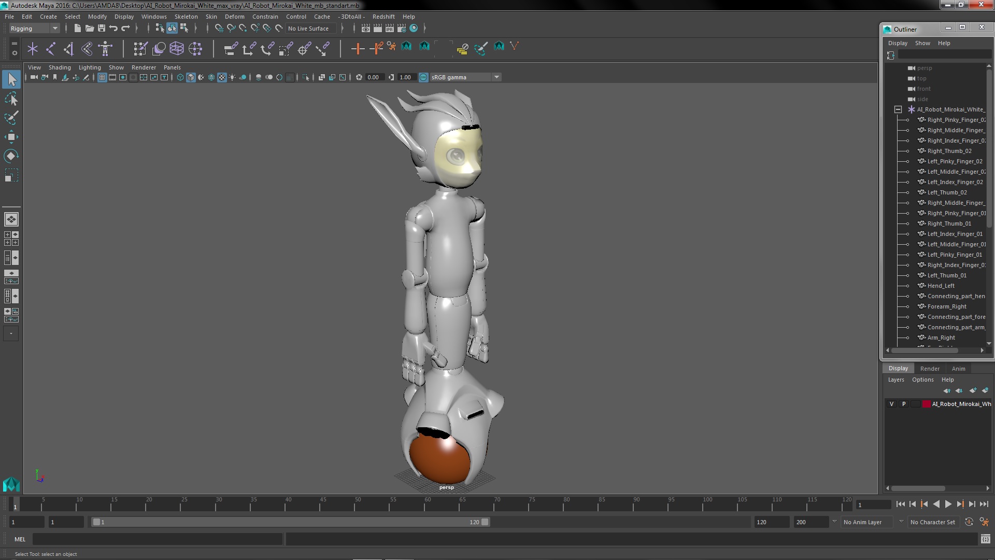
Task: Open the viewport Shading menu
Action: (x=60, y=67)
